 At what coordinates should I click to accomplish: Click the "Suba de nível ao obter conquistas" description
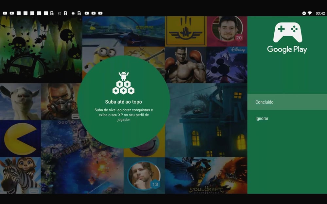point(124,115)
